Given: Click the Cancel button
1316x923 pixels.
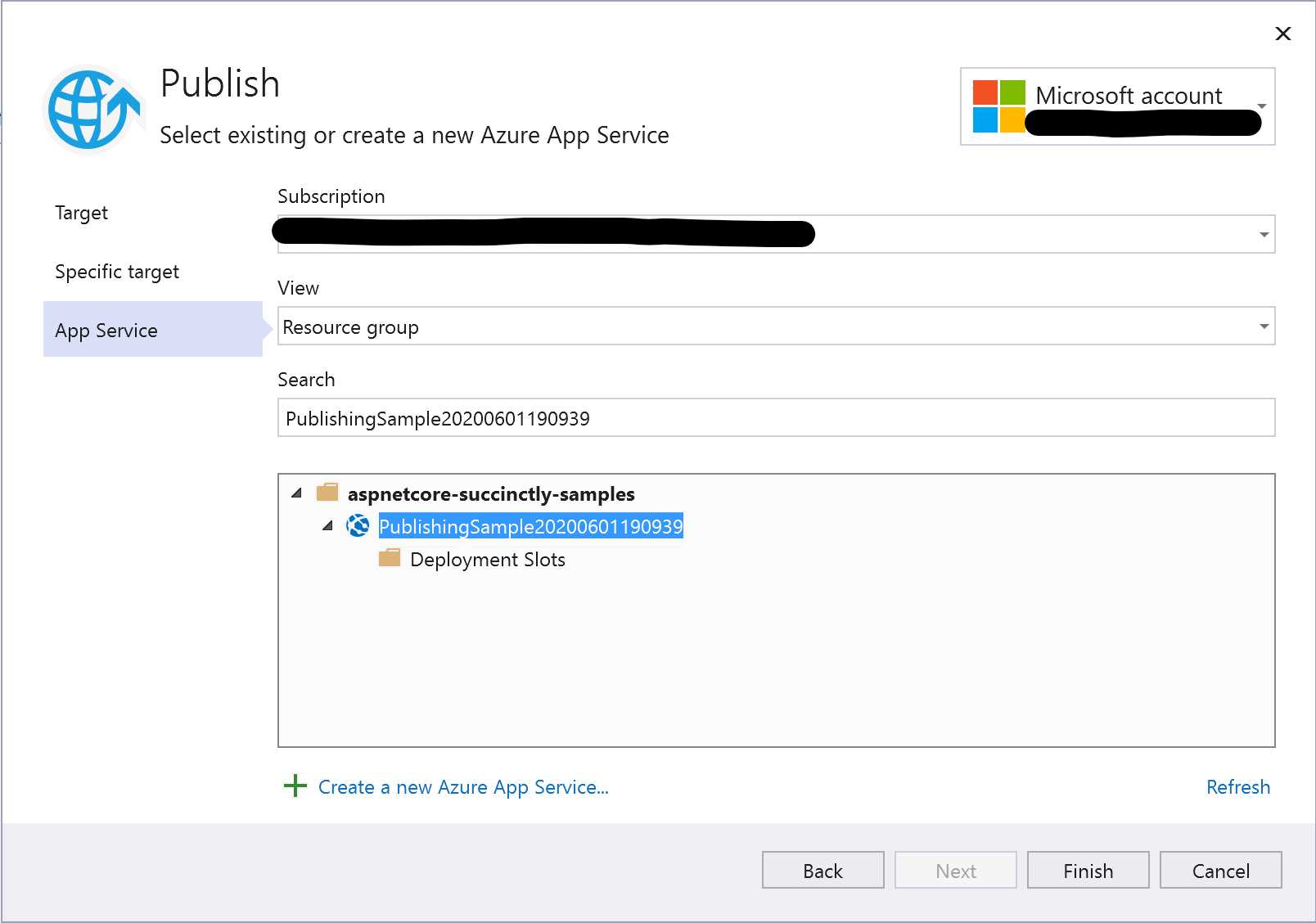Looking at the screenshot, I should pyautogui.click(x=1221, y=870).
